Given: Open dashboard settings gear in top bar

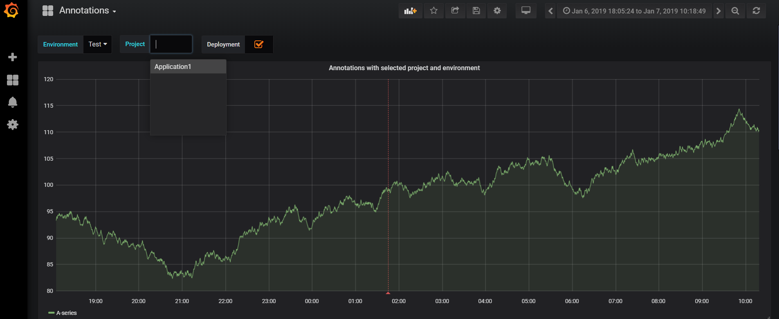Looking at the screenshot, I should [497, 11].
